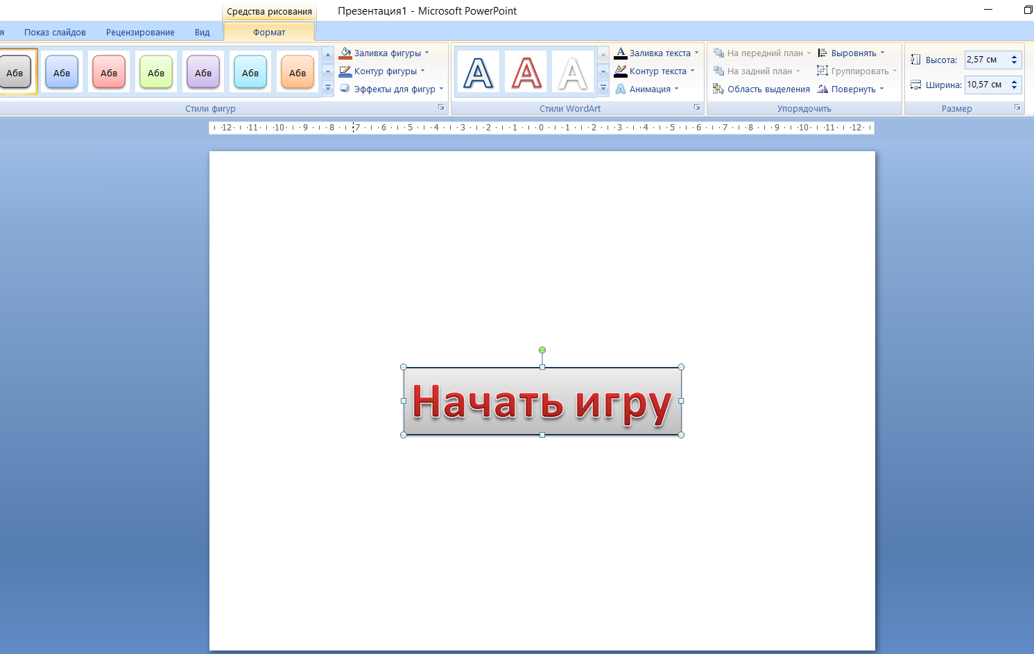
Task: Select the Формат tab
Action: 269,32
